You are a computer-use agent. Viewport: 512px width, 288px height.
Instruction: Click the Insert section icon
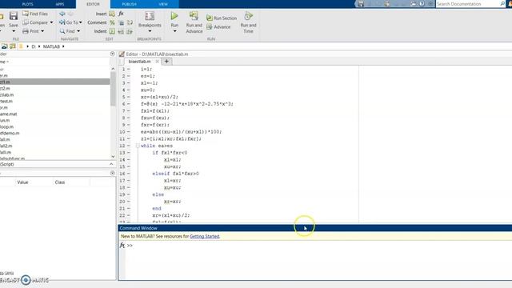tap(112, 14)
